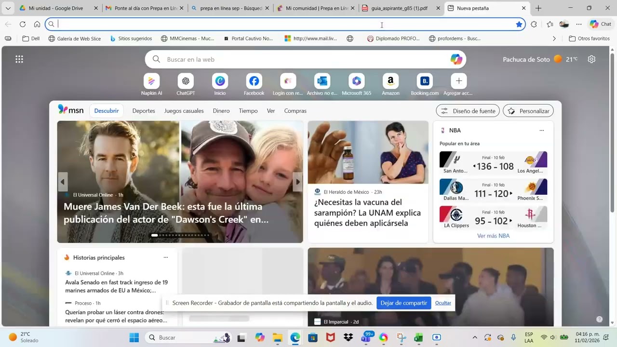Viewport: 617px width, 347px height.
Task: Open the Tiempo section
Action: point(248,111)
